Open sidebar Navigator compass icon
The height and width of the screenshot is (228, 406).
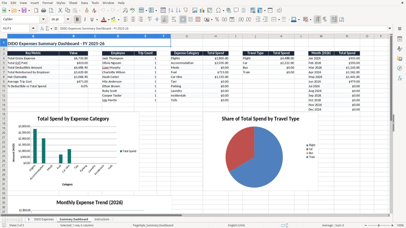pyautogui.click(x=400, y=68)
